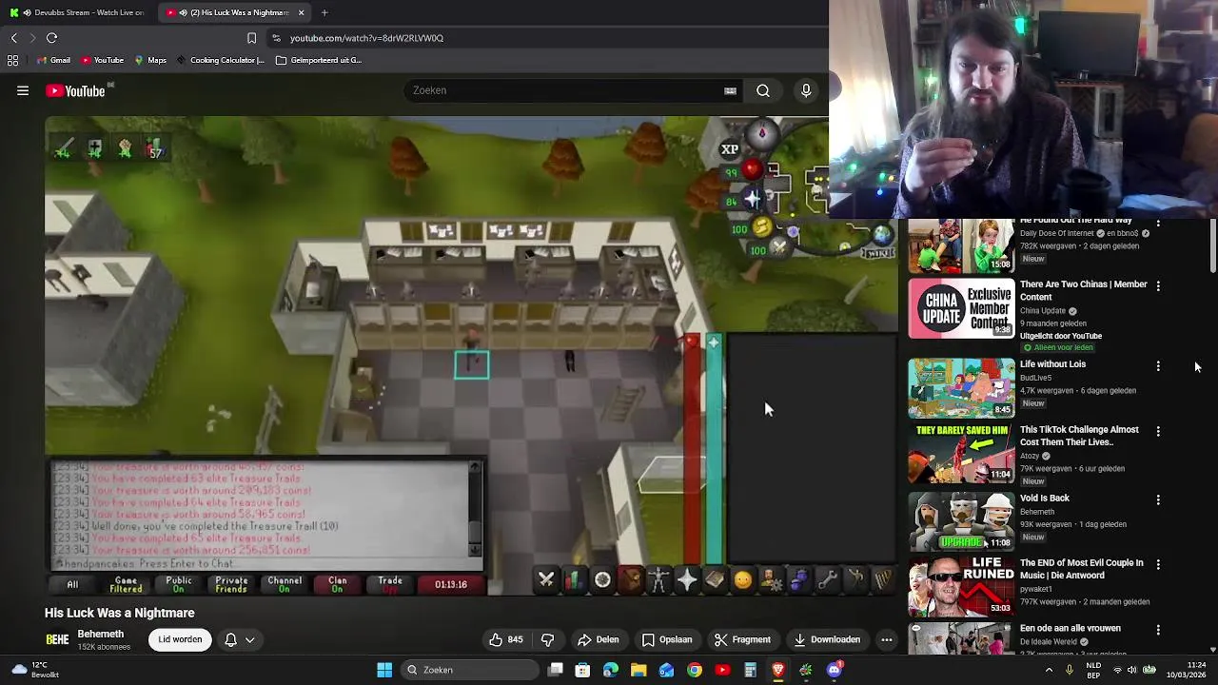Switch to the Devubbs Stream tab

pos(79,12)
